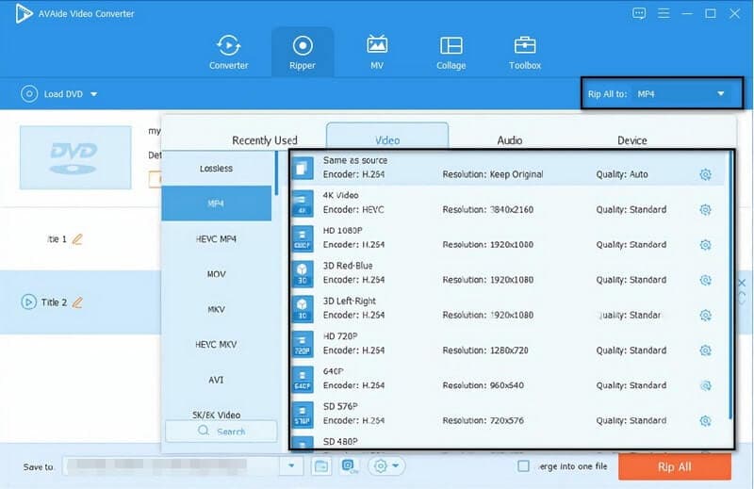Click the DVD disc thumbnail
The image size is (754, 489).
pos(75,157)
